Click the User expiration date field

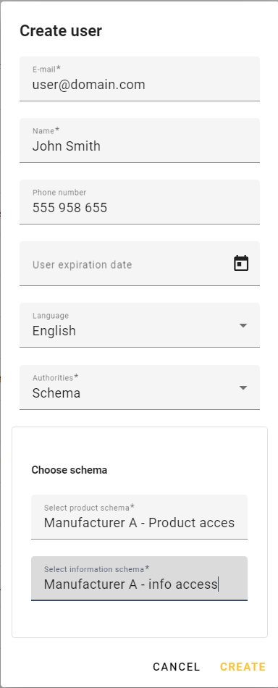(140, 264)
